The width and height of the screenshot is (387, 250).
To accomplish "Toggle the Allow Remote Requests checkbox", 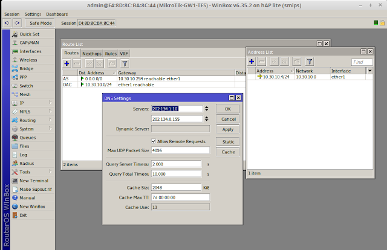I will coord(154,141).
